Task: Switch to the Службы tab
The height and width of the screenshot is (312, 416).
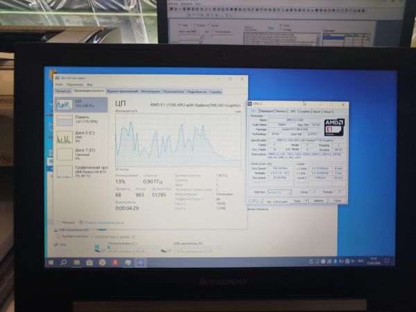Action: (x=215, y=92)
